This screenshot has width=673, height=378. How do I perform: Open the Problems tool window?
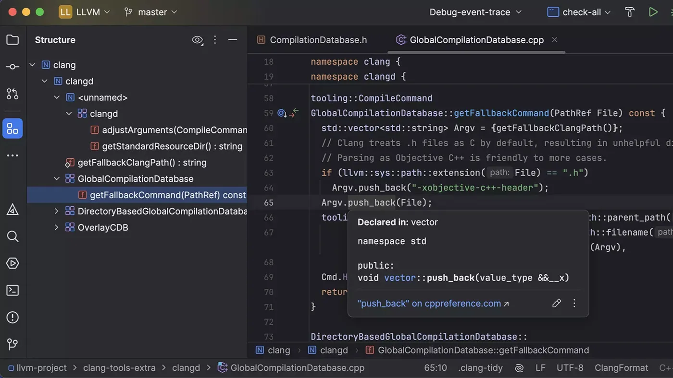tap(13, 317)
